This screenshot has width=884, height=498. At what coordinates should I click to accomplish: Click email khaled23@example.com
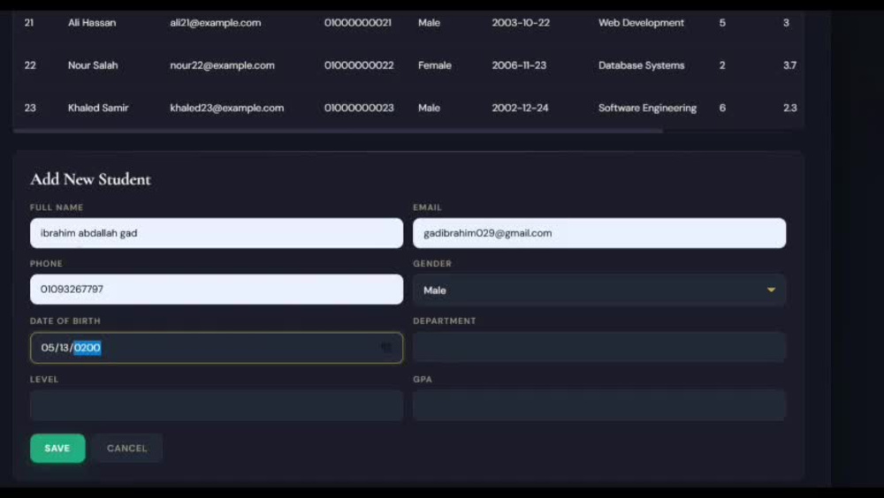coord(226,108)
